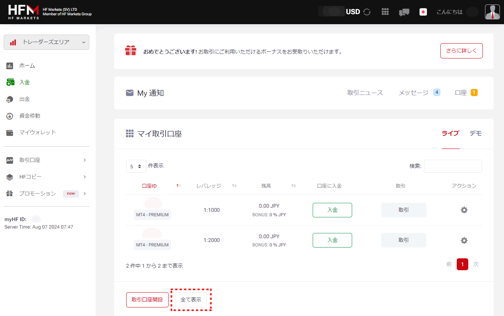The height and width of the screenshot is (316, 504).
Task: Click the 取引口座 sidebar icon
Action: point(10,160)
